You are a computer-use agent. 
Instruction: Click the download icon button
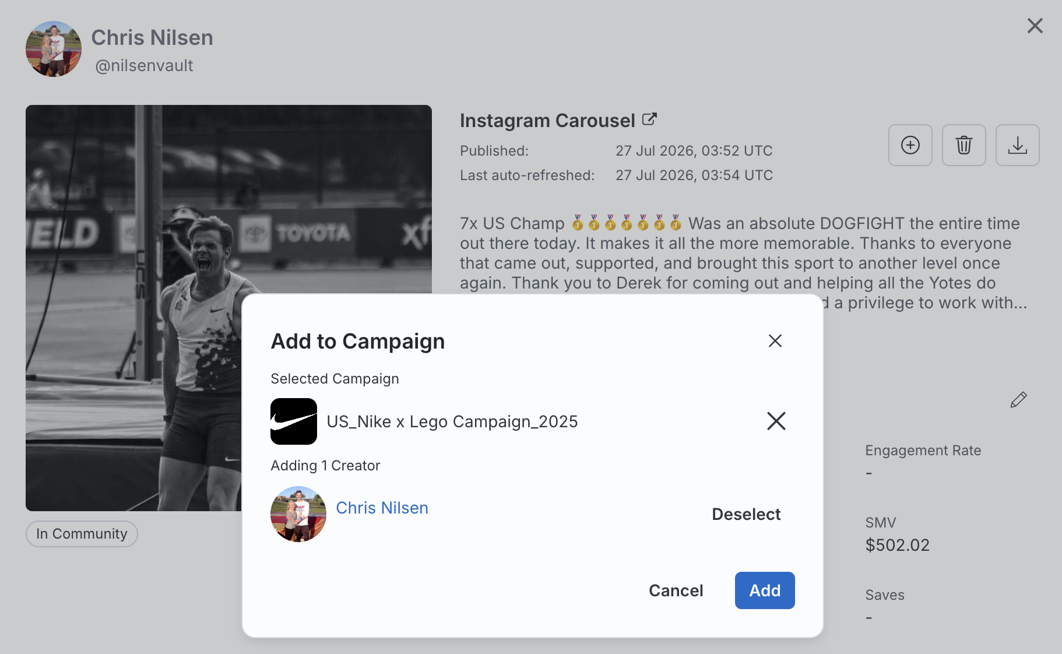(x=1017, y=145)
